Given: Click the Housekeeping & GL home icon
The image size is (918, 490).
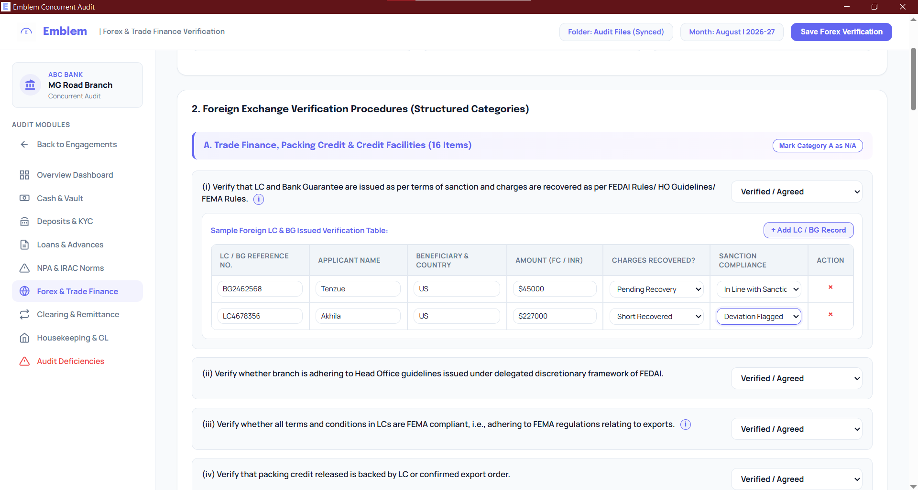Looking at the screenshot, I should 24,338.
